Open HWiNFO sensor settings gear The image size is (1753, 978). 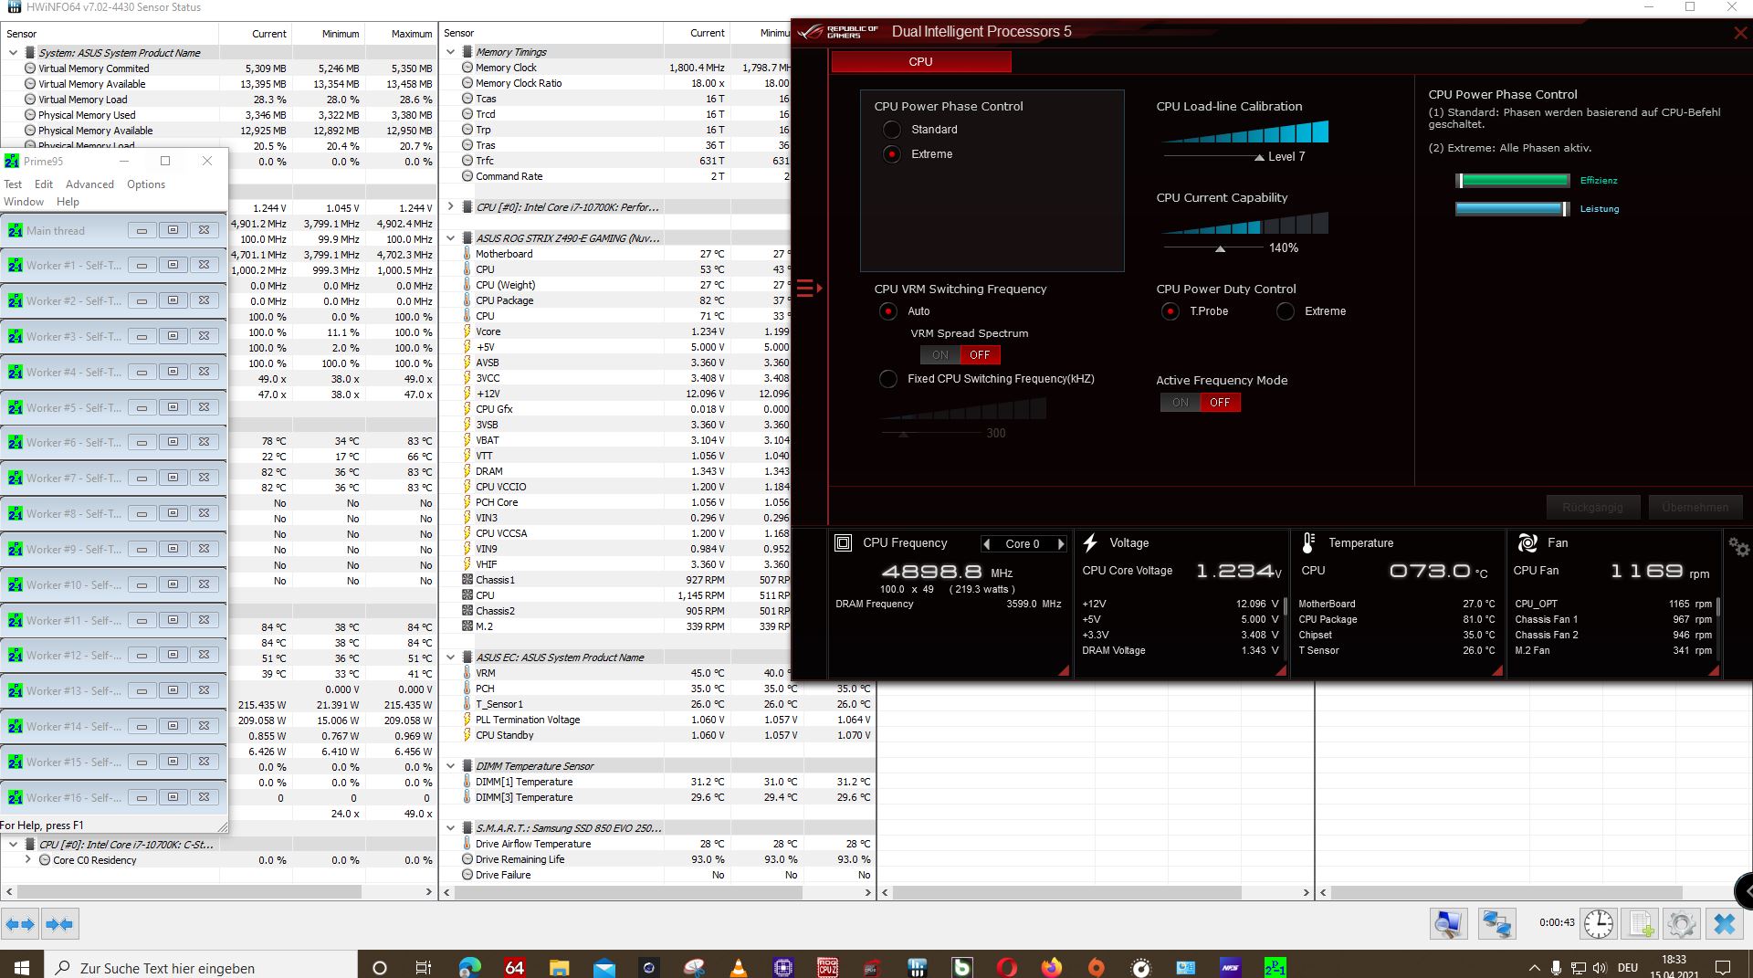1681,924
